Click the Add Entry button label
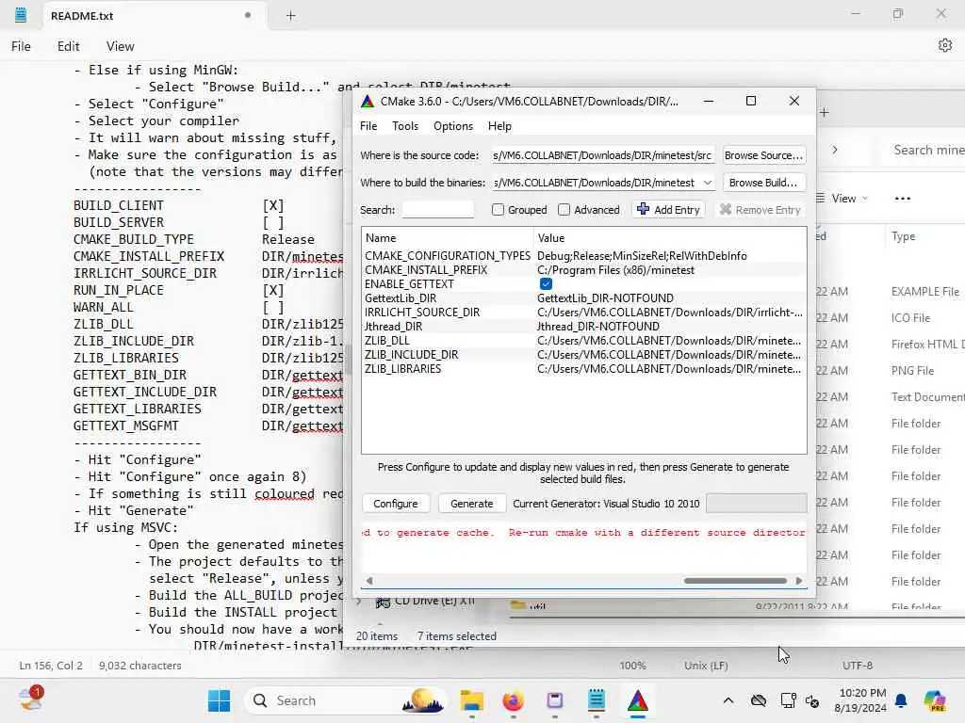This screenshot has width=965, height=723. (677, 210)
